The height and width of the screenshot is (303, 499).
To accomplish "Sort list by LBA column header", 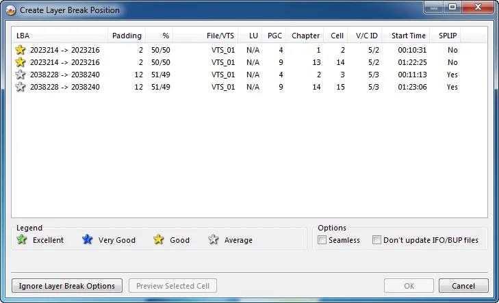I will point(60,36).
